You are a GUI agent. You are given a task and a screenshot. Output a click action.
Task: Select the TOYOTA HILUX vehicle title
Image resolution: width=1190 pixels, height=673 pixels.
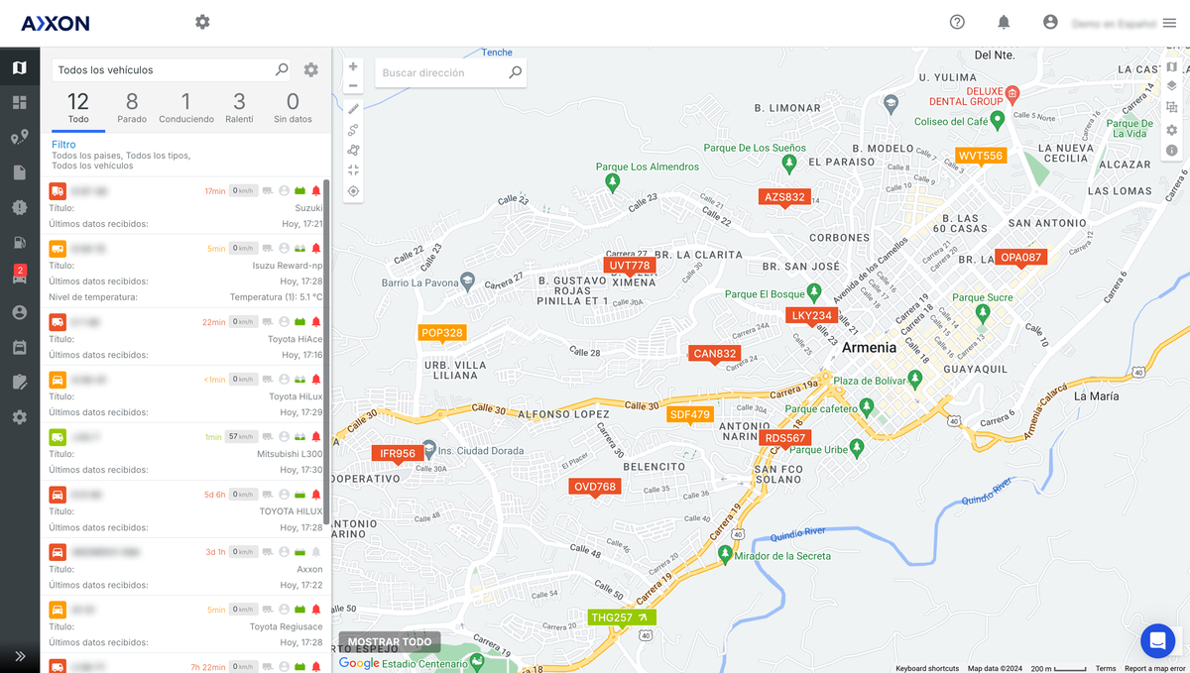pyautogui.click(x=291, y=511)
